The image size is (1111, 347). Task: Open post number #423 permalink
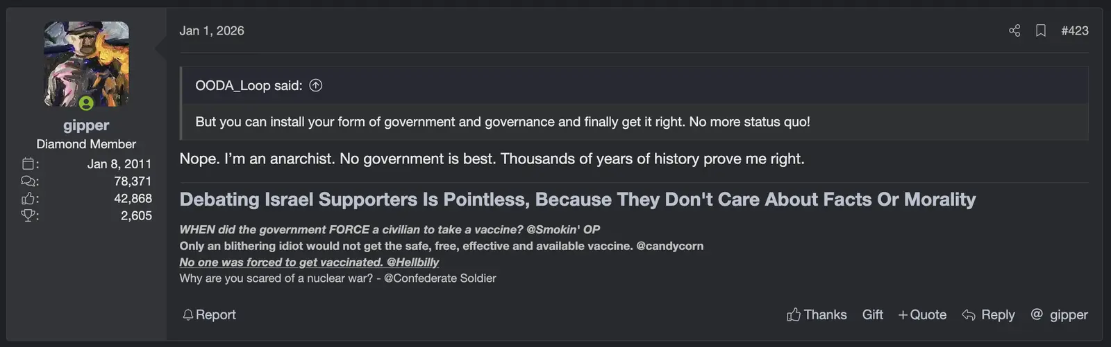(x=1074, y=30)
